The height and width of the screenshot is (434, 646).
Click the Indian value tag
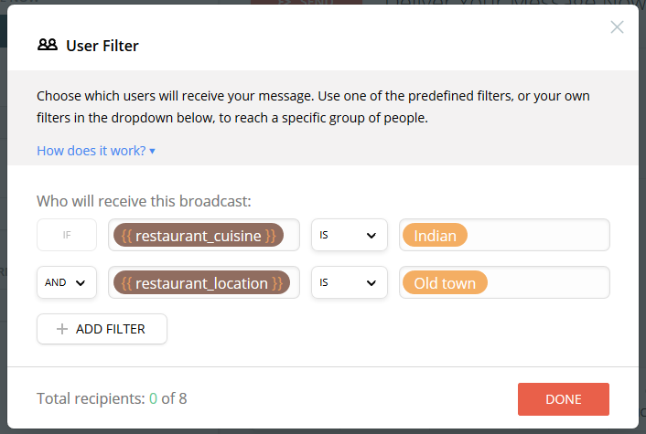coord(435,236)
